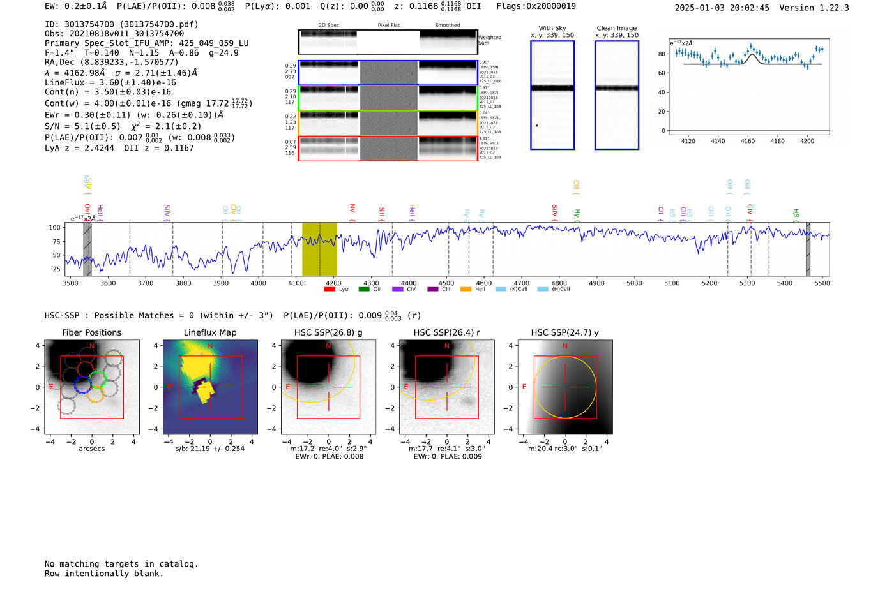Click the Obs: 20210818v011_3013754700 line
Image resolution: width=894 pixels, height=608 pixels.
(114, 34)
